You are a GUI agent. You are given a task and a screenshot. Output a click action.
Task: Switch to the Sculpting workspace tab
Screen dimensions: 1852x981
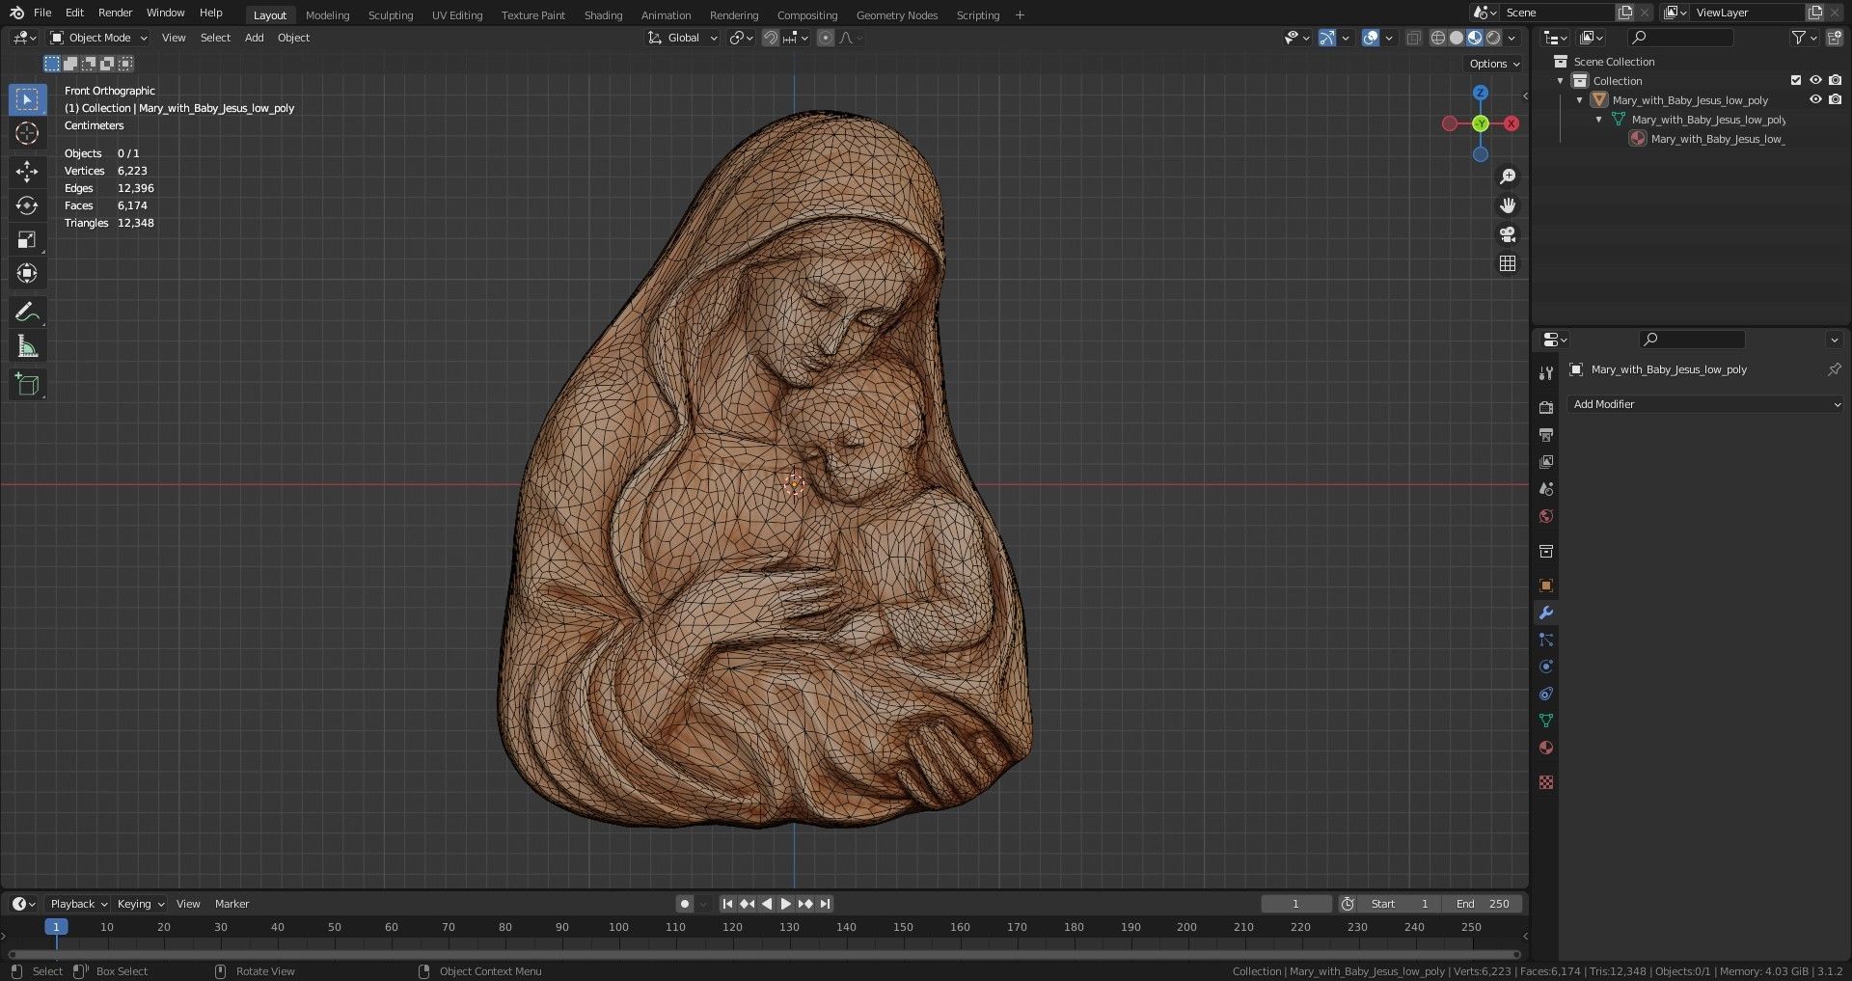coord(391,15)
